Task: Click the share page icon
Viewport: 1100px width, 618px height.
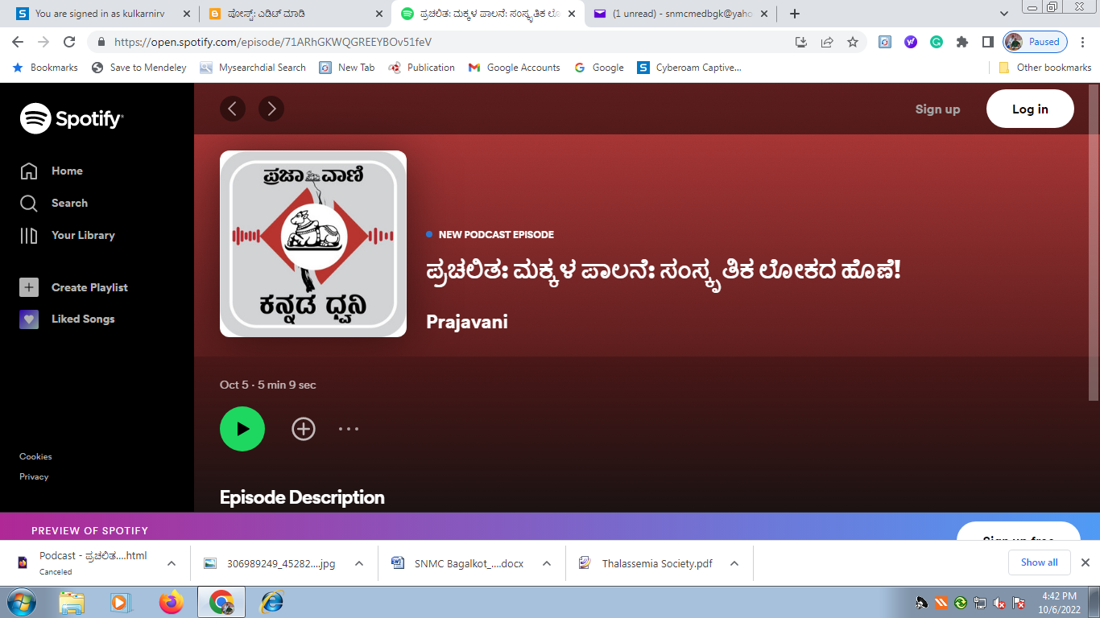Action: (827, 42)
